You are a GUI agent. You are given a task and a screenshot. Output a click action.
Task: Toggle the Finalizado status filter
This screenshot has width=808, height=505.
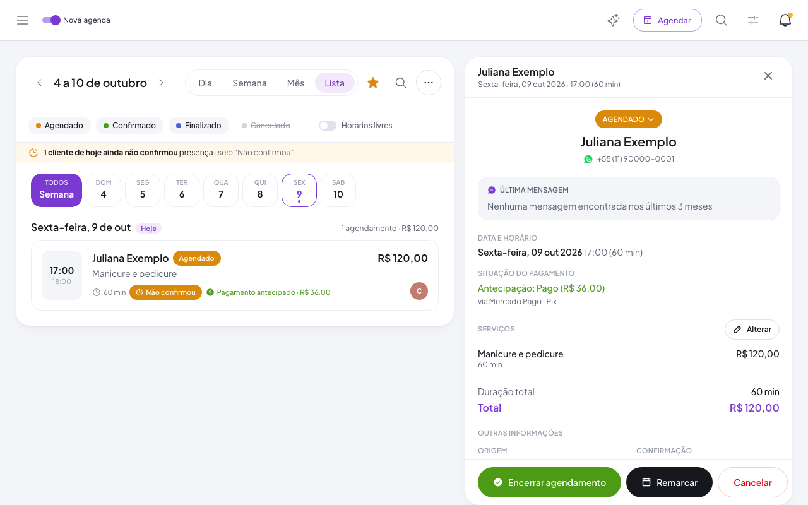[x=198, y=126]
